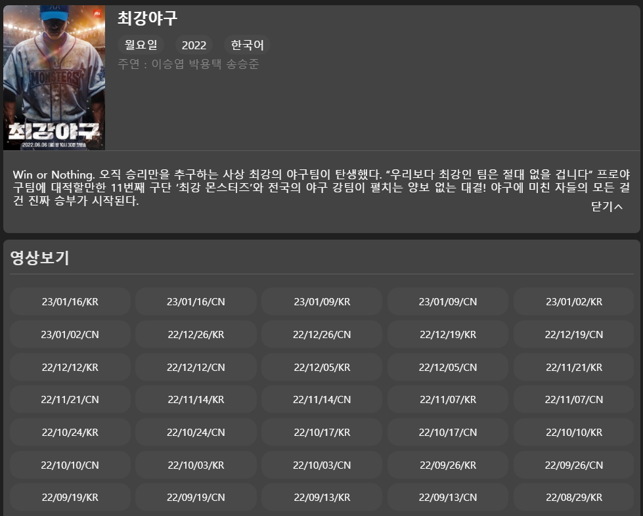This screenshot has height=516, width=643.
Task: Click the 주연 cast line text
Action: point(188,64)
